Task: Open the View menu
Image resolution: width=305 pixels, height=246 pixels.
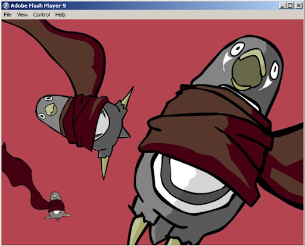Action: 22,15
